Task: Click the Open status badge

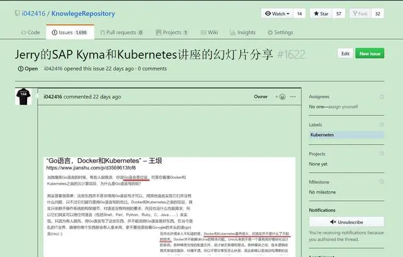Action: (x=28, y=69)
